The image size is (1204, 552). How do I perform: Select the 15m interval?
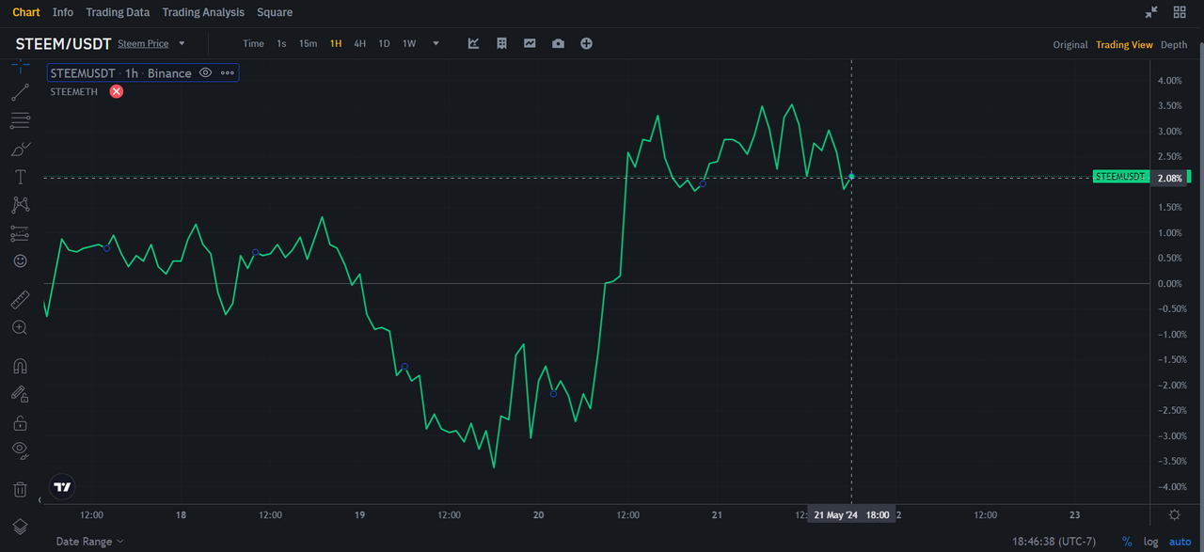tap(308, 43)
